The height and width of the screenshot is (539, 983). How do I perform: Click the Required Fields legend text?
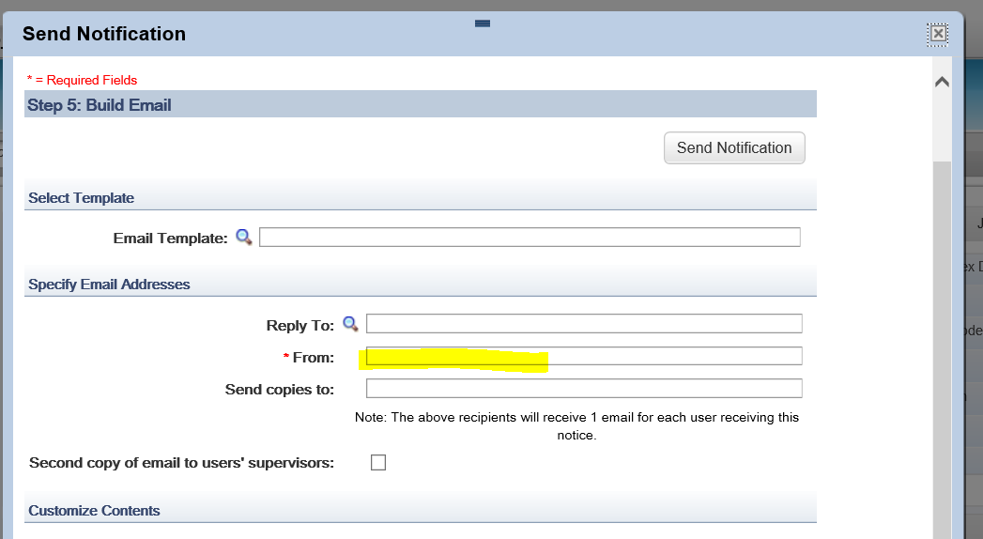pos(82,80)
